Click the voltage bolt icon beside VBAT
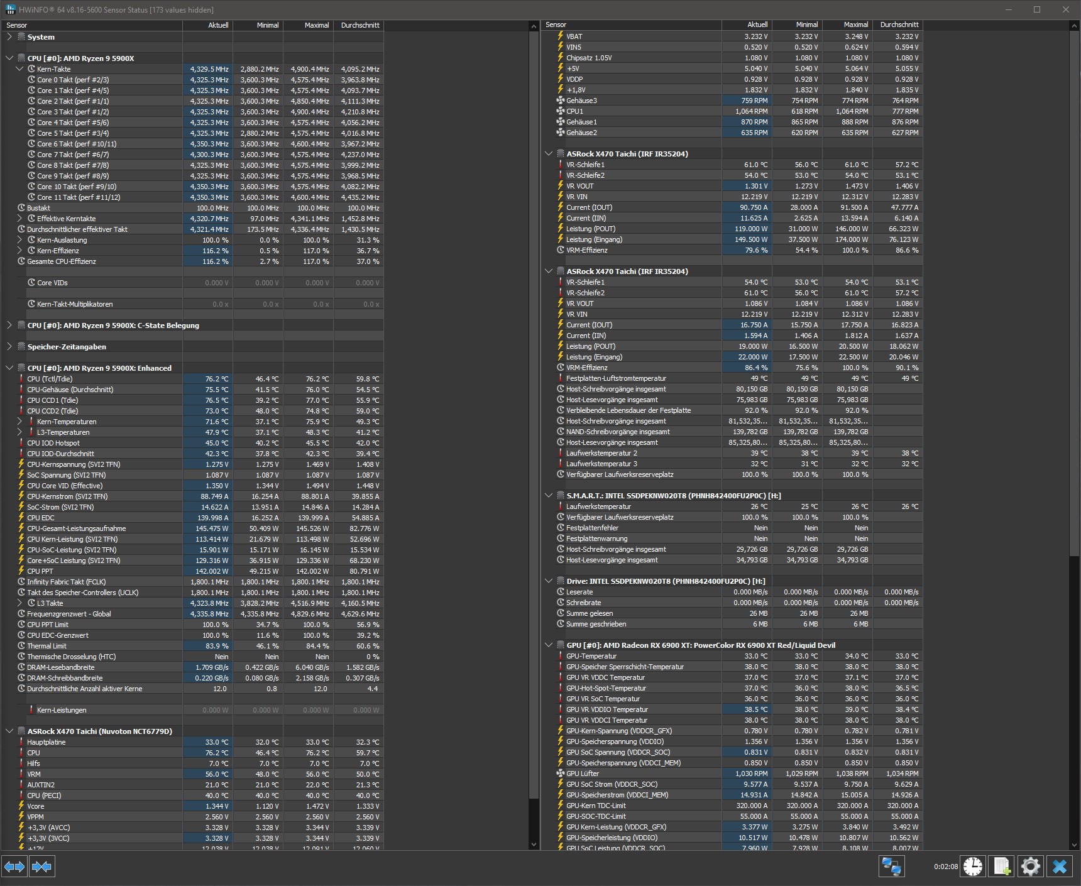1081x886 pixels. [x=561, y=36]
